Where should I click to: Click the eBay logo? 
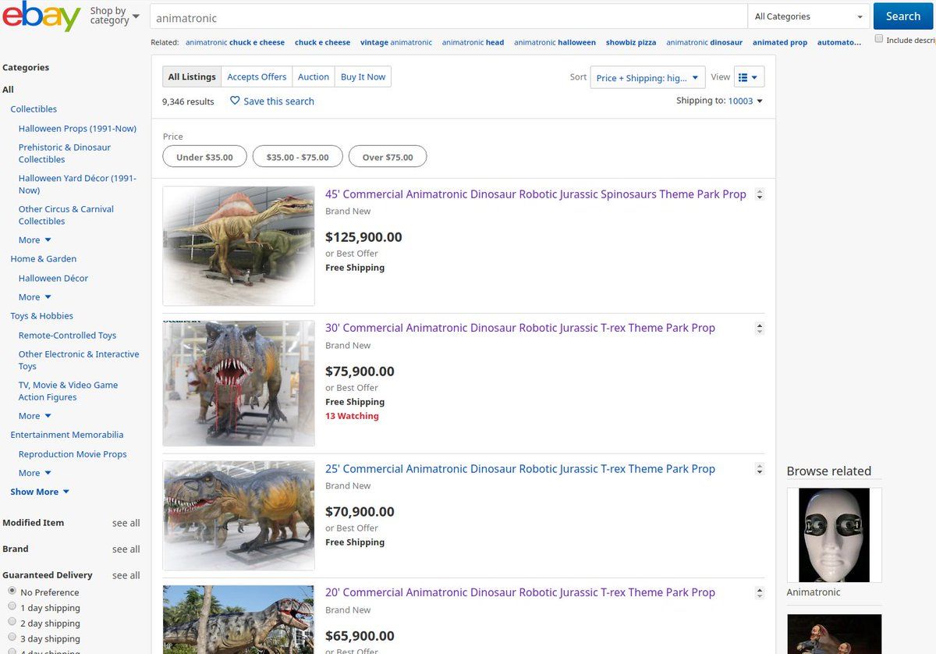coord(41,17)
